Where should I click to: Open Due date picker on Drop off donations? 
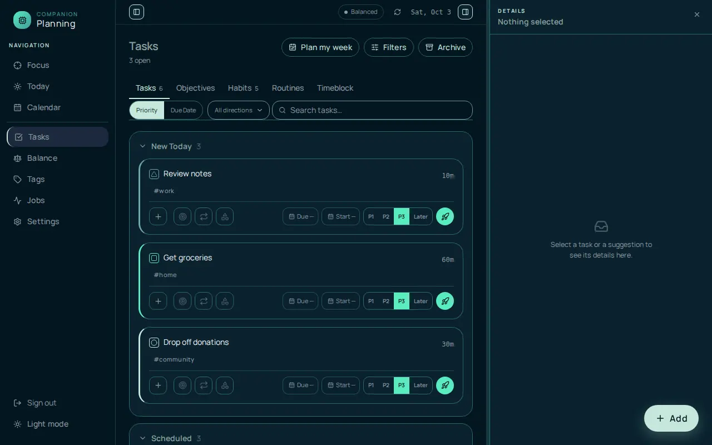coord(300,385)
